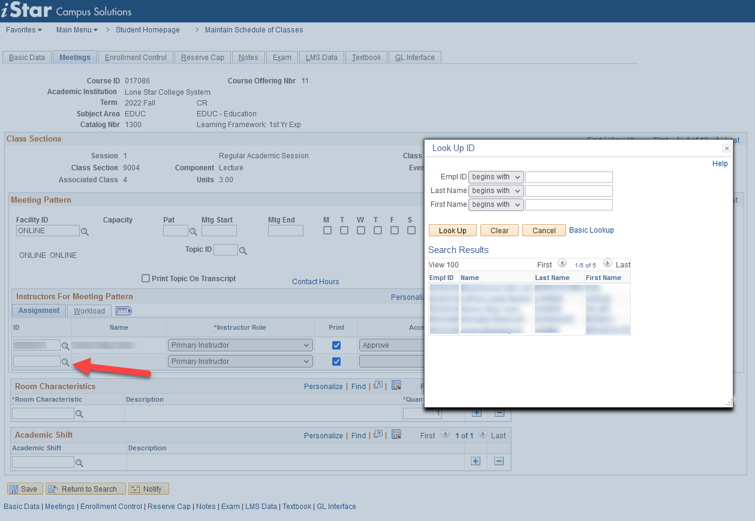Add a row with Academic Shift plus button

(476, 461)
